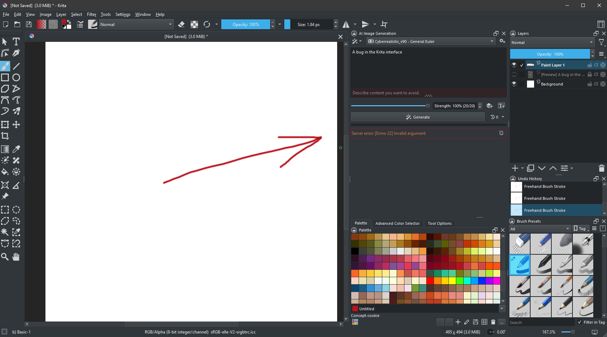Select the Gradient tool
Viewport: 607px width, 337px height.
(x=5, y=149)
